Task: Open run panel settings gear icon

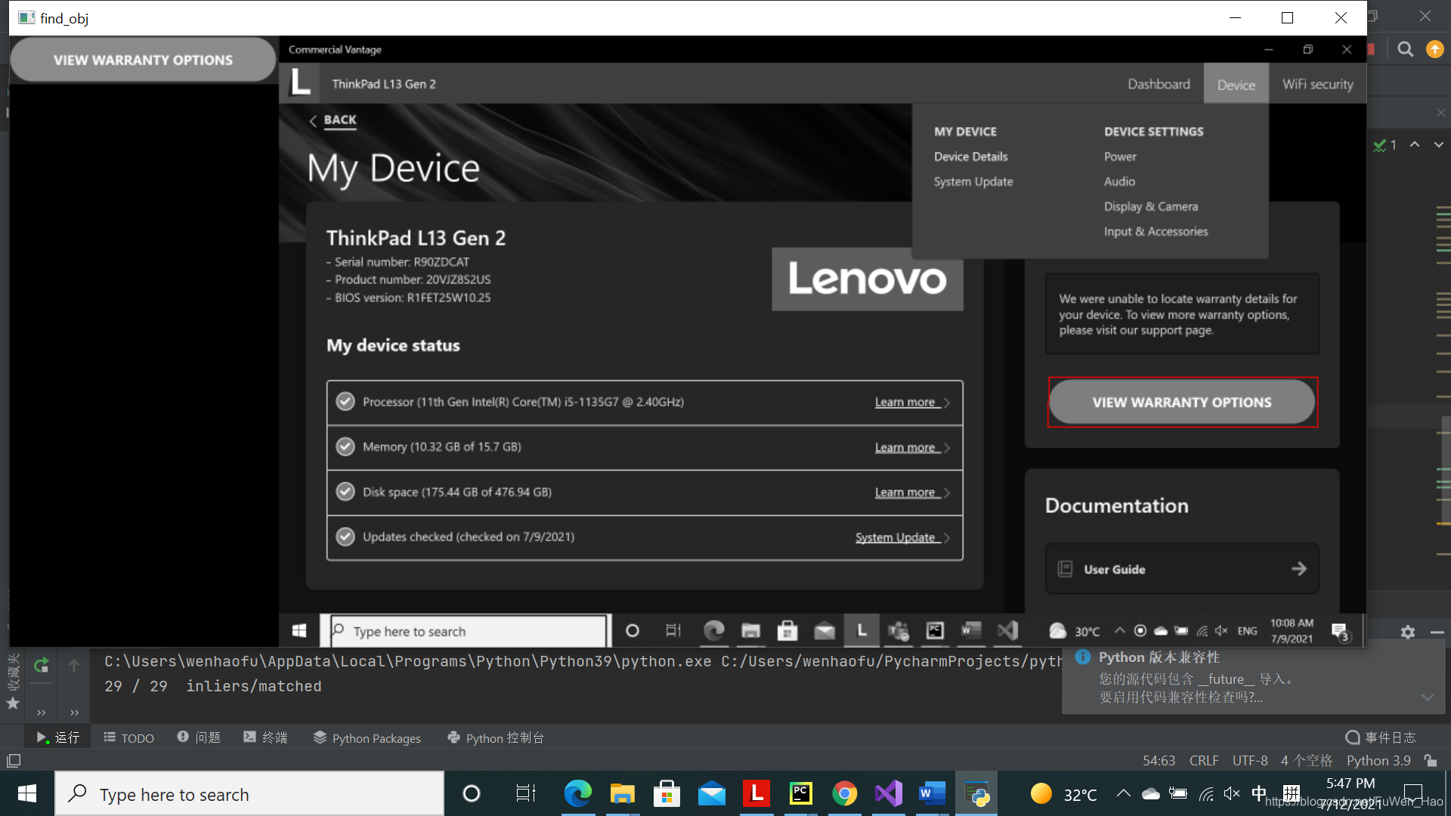Action: click(1407, 632)
